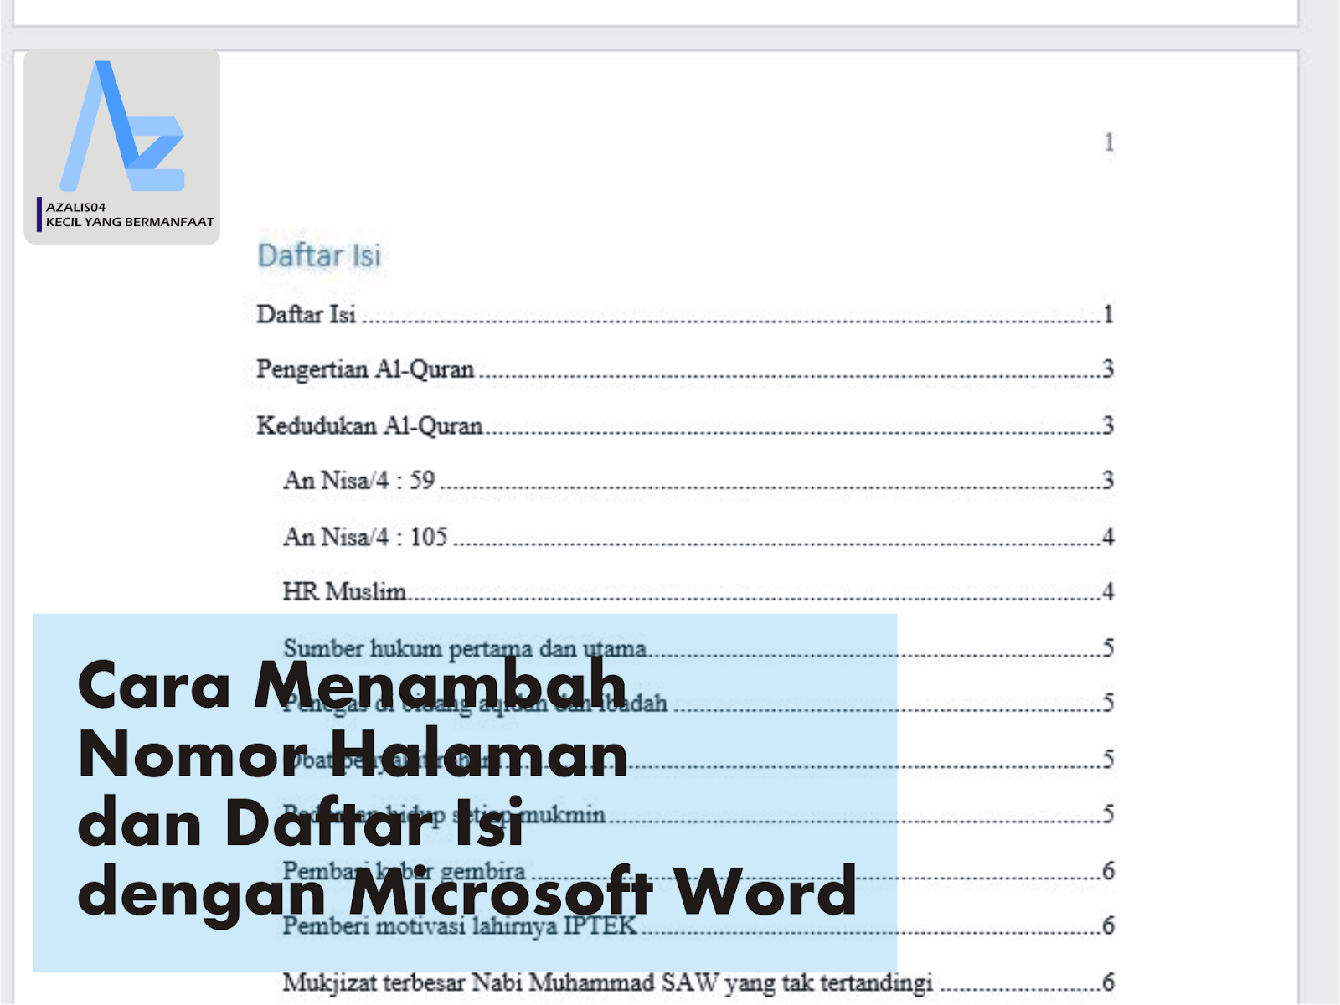Viewport: 1340px width, 1005px height.
Task: Select the blue 'Daftar Isi' heading
Action: 319,256
